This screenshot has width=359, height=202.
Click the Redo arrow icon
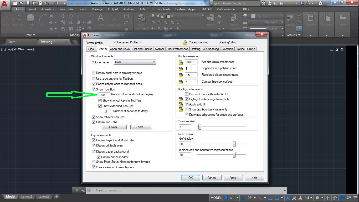(x=56, y=3)
